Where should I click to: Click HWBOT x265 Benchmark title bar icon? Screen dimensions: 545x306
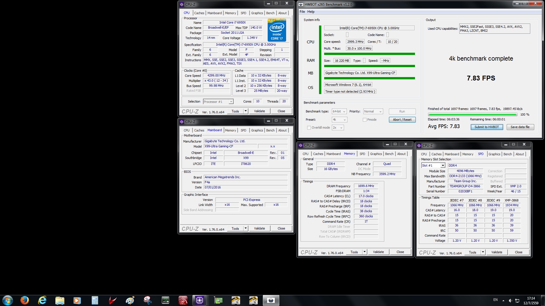[x=301, y=4]
